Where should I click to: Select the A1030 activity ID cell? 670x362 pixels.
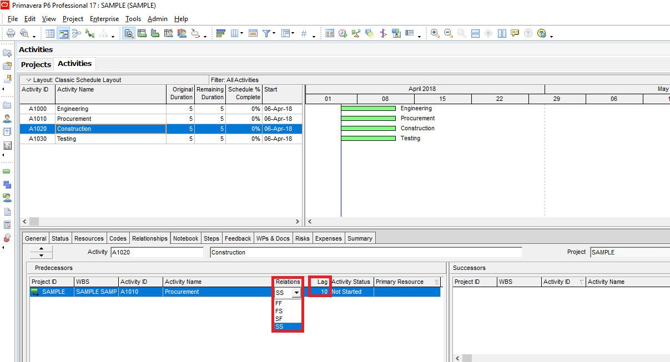point(38,139)
